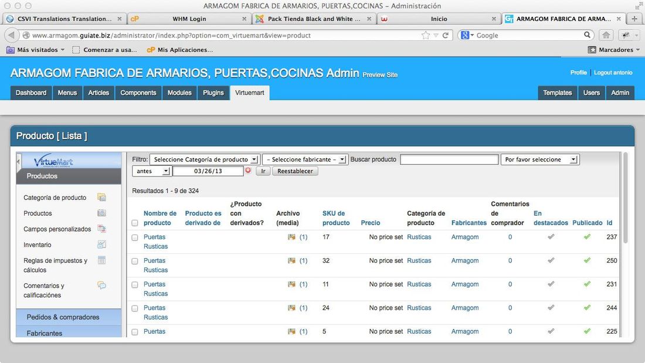Viewport: 645px width, 363px height.
Task: Open the Templates admin menu
Action: point(558,93)
